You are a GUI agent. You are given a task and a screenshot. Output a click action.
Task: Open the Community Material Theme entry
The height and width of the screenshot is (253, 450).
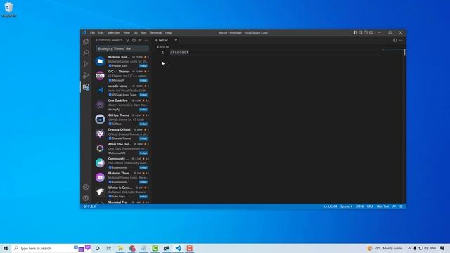tap(122, 163)
